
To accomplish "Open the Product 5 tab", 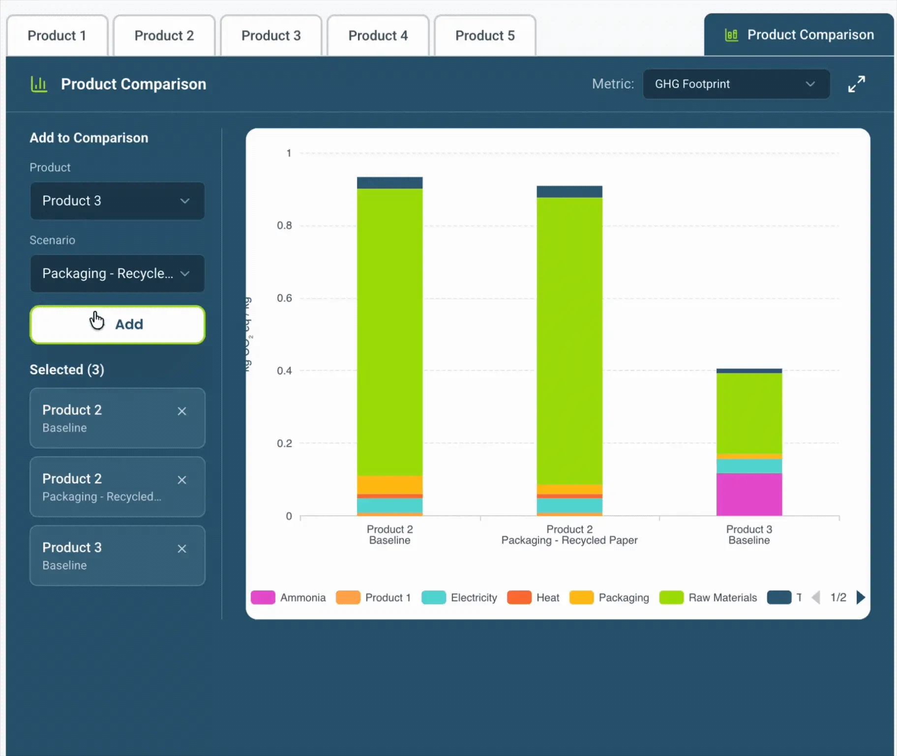I will click(x=485, y=35).
